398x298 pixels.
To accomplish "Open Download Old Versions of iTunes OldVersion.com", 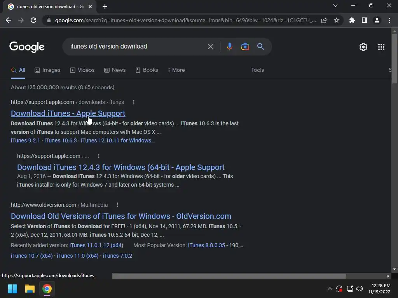I will click(x=121, y=216).
